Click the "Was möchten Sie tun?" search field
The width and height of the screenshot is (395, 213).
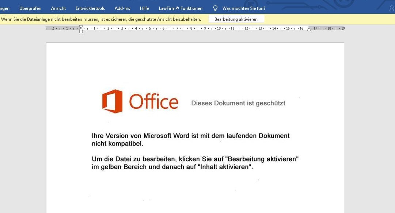(x=244, y=8)
